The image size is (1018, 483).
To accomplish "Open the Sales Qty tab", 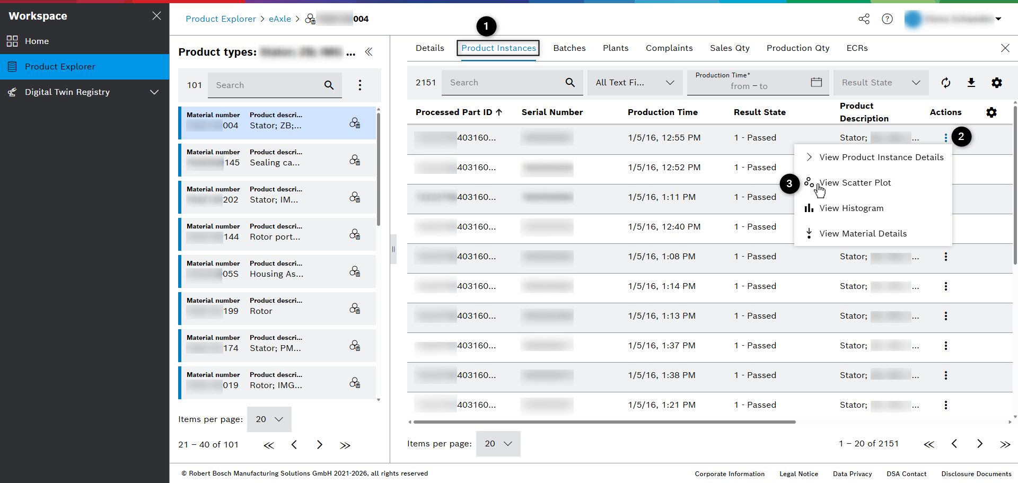I will coord(730,48).
